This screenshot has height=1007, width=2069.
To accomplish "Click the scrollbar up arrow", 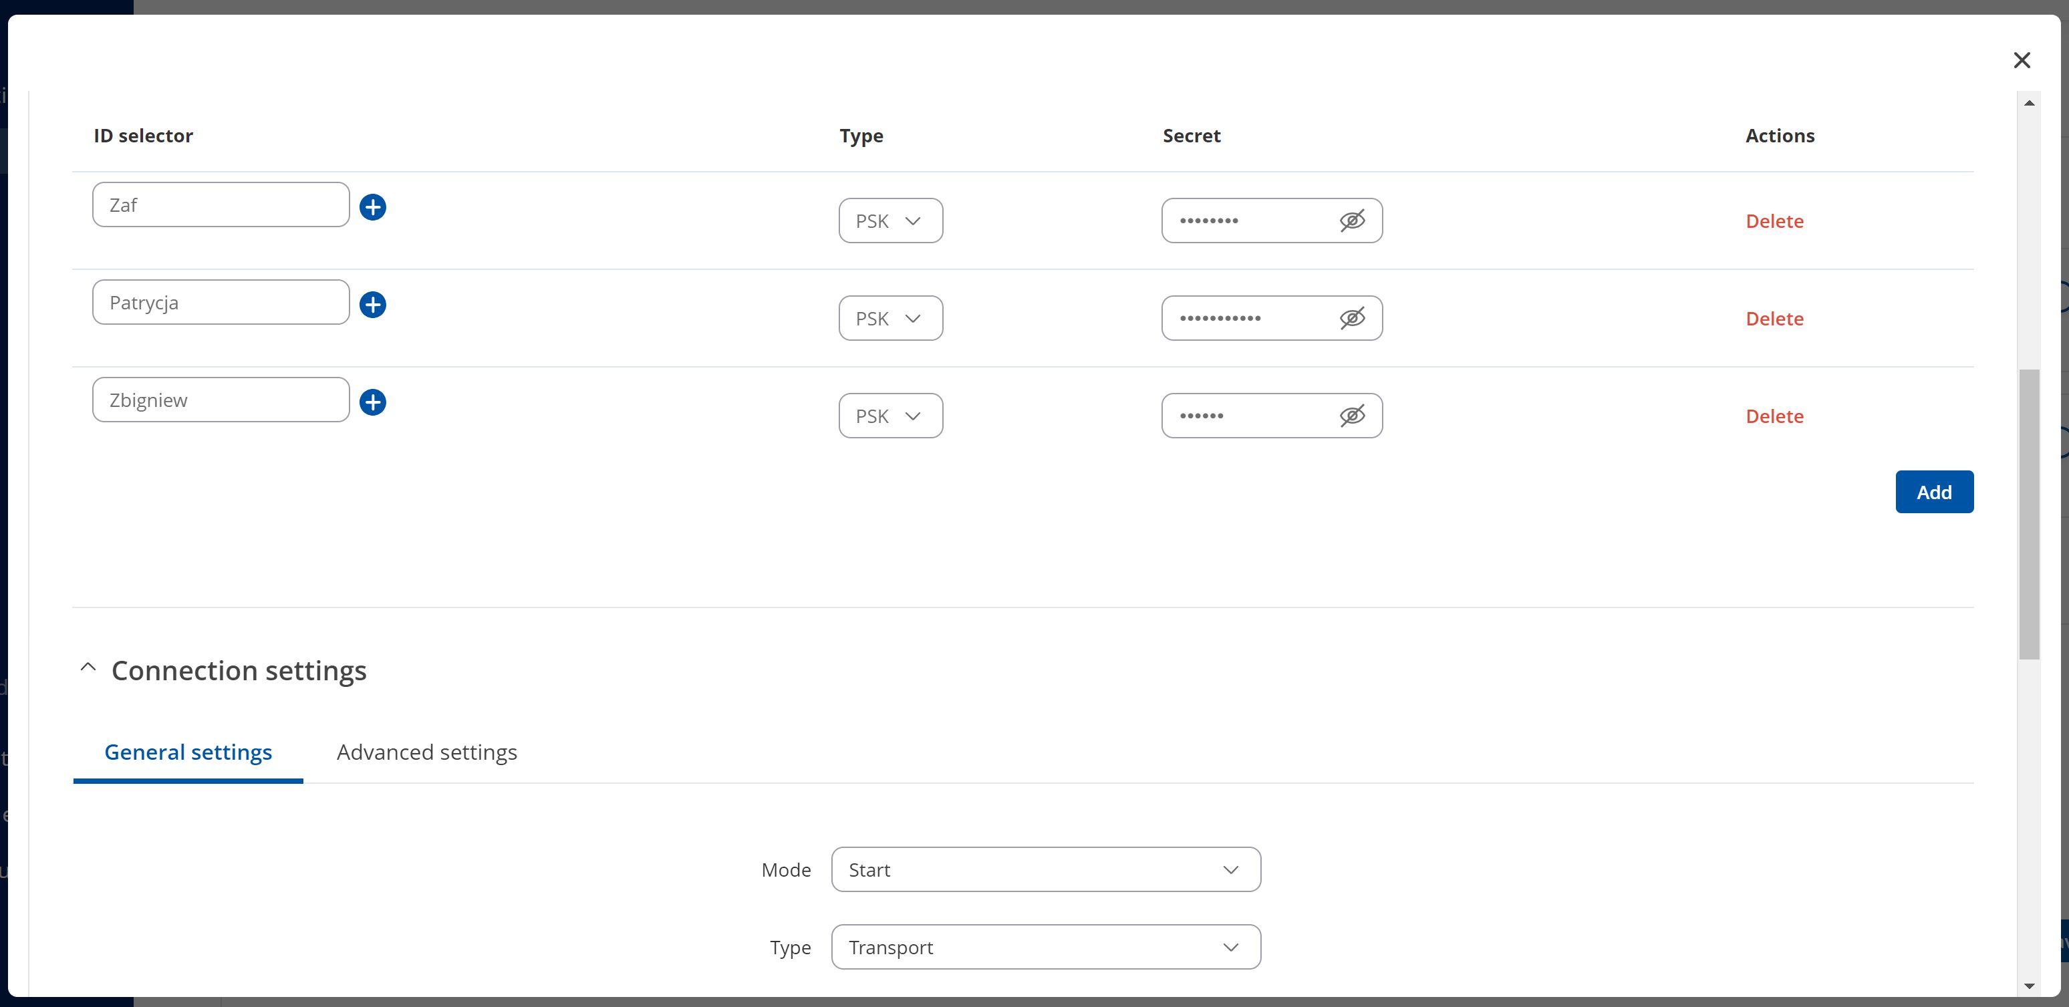I will point(2029,103).
